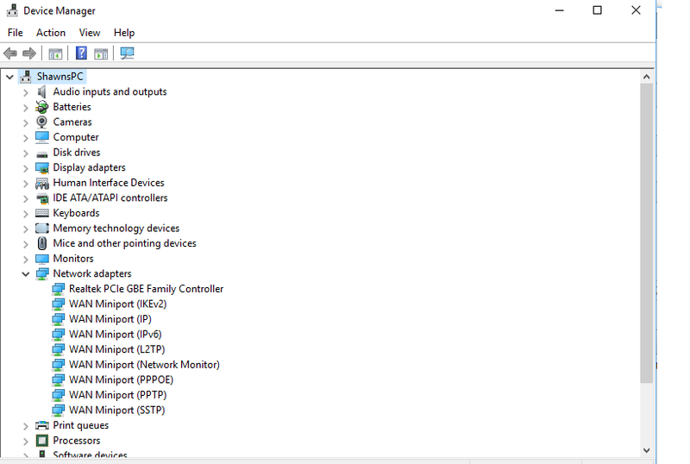Expand the Keyboards category
690x464 pixels.
(26, 214)
